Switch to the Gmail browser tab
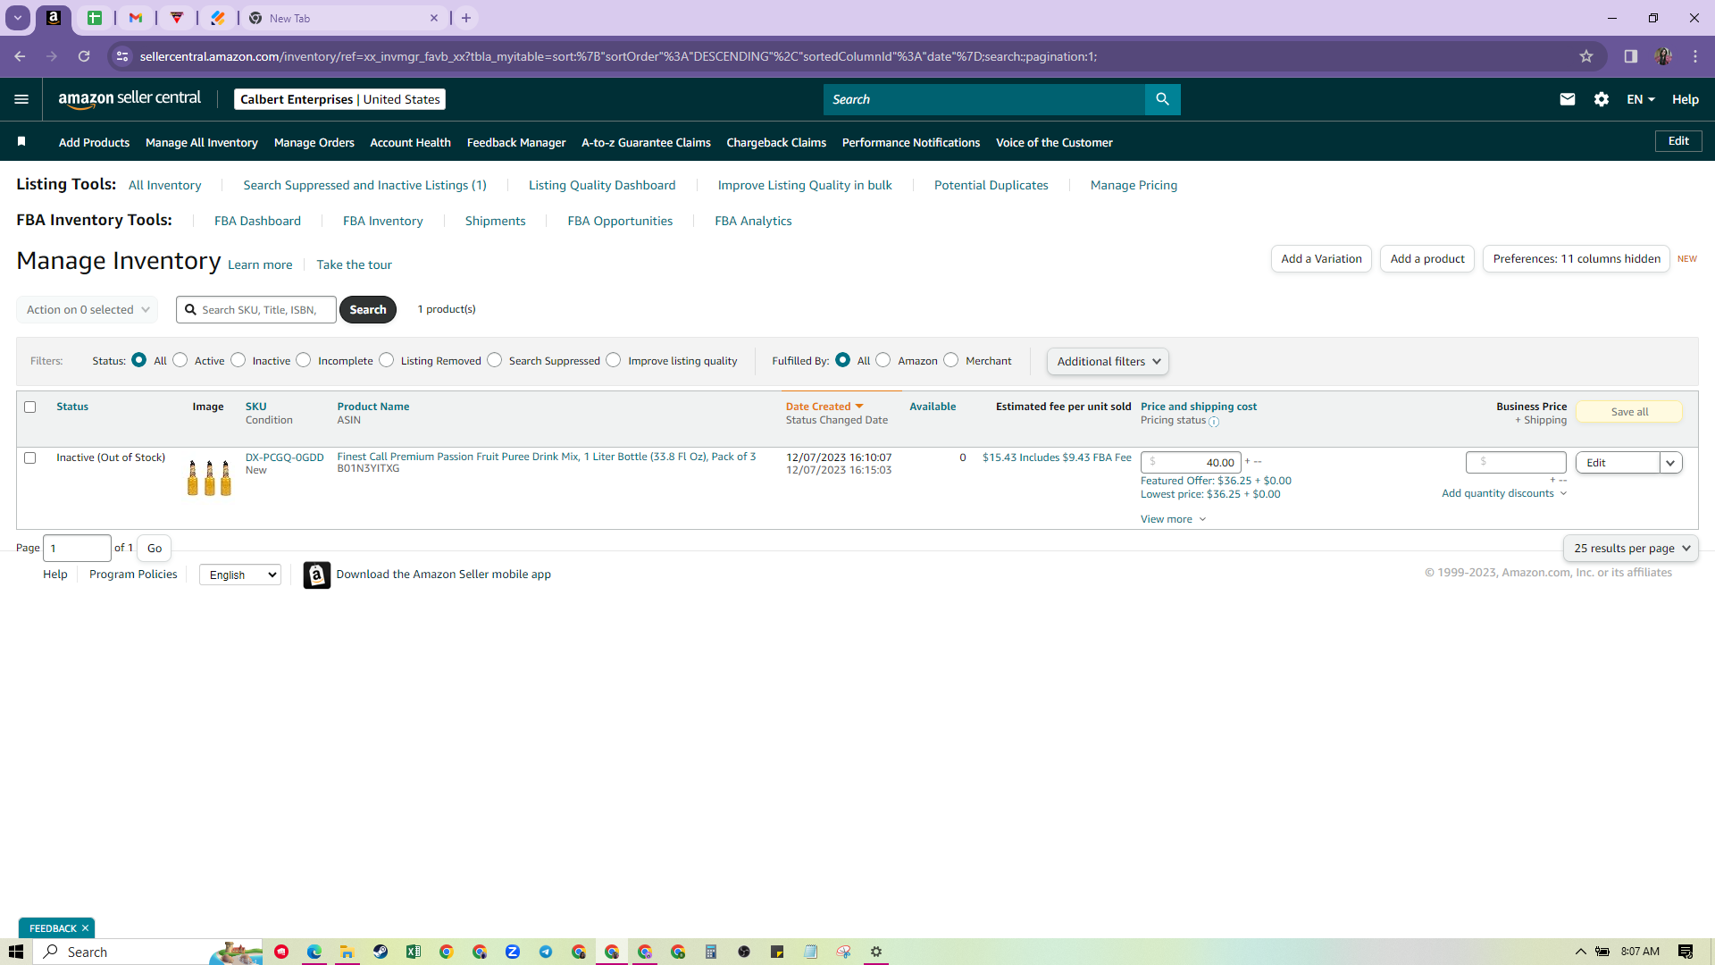 (x=136, y=18)
